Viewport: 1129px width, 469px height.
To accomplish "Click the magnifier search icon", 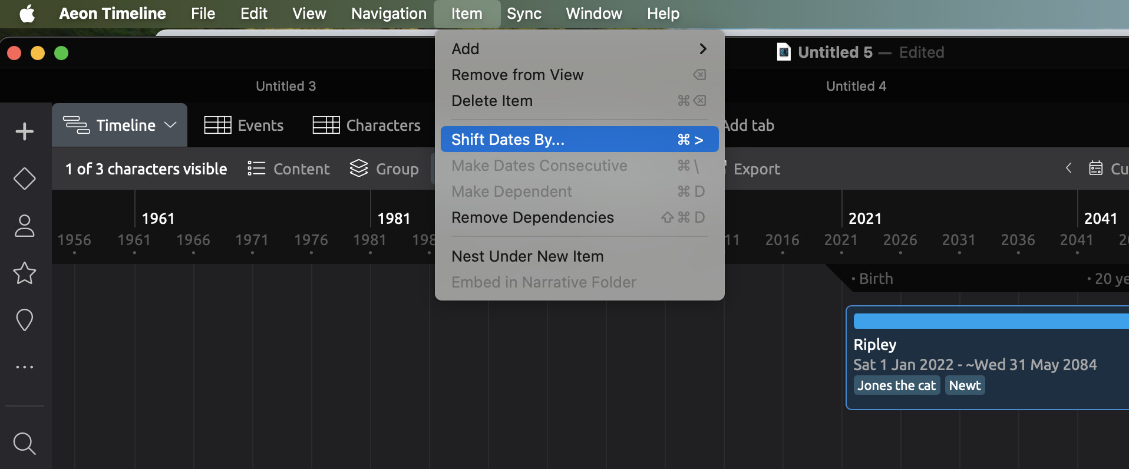I will coord(24,444).
